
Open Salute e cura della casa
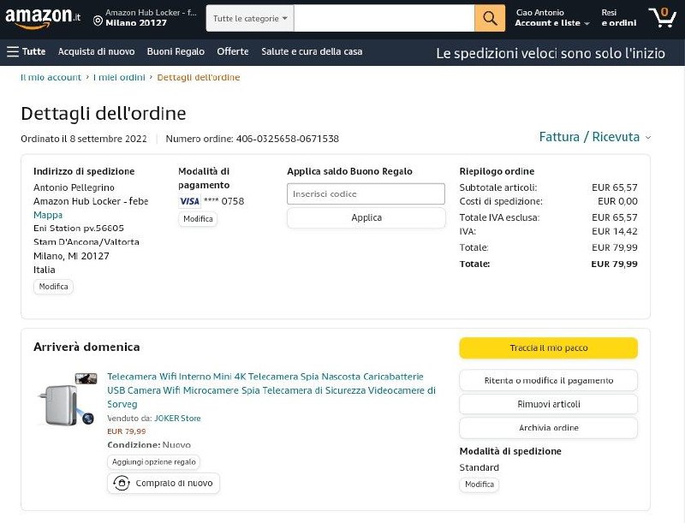(x=312, y=51)
